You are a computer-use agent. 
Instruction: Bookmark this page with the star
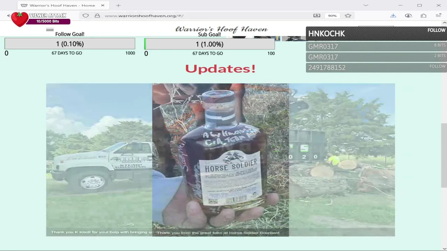coord(348,16)
